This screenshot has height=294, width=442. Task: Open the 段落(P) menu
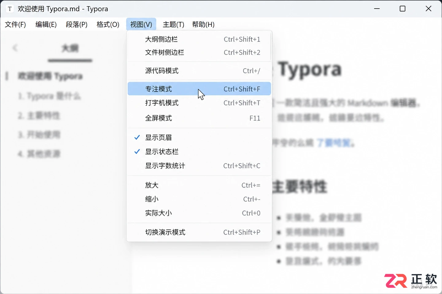[77, 24]
